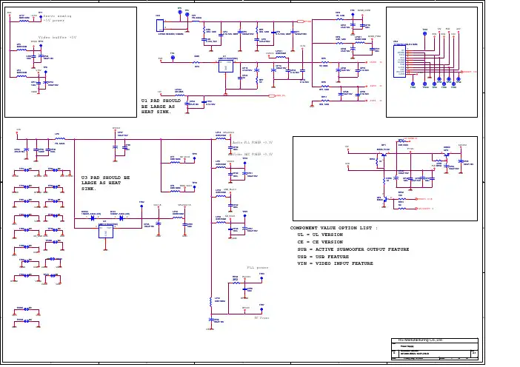Select the Video buffer +5V label
The width and height of the screenshot is (520, 367).
point(57,36)
